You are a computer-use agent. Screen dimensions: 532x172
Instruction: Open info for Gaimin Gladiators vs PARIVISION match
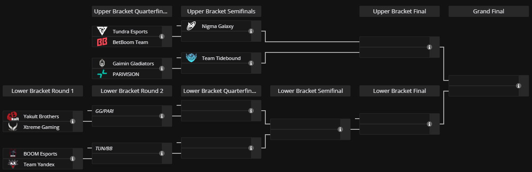tap(162, 68)
